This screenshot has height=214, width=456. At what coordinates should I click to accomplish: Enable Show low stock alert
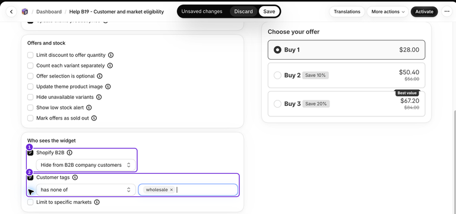pyautogui.click(x=30, y=108)
